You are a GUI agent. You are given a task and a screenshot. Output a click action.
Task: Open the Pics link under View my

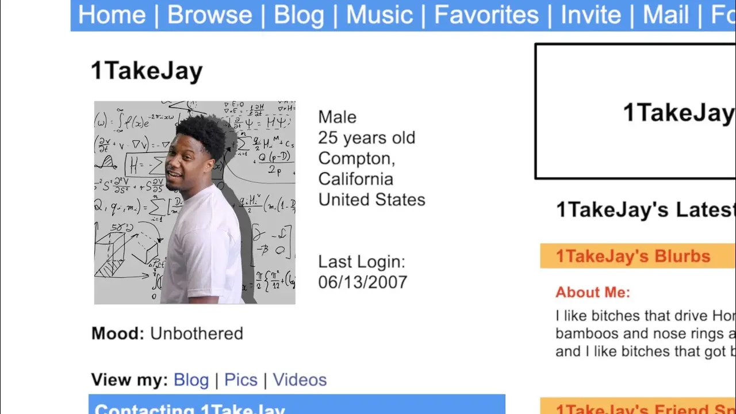point(241,379)
